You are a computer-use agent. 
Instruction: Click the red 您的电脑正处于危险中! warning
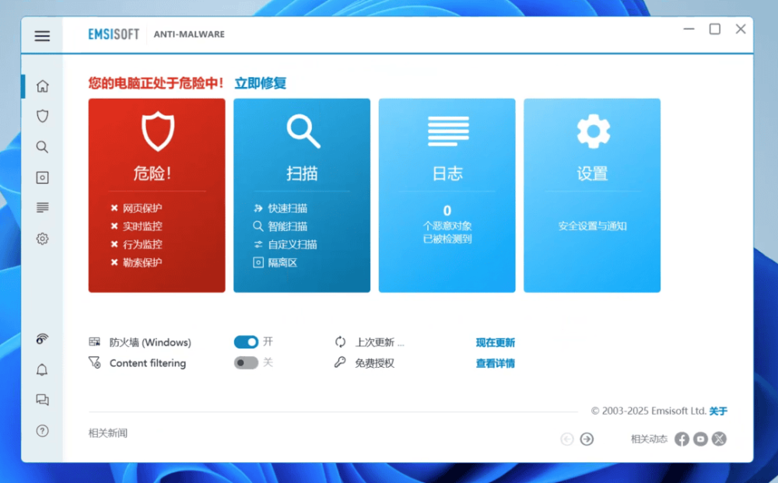[x=156, y=82]
